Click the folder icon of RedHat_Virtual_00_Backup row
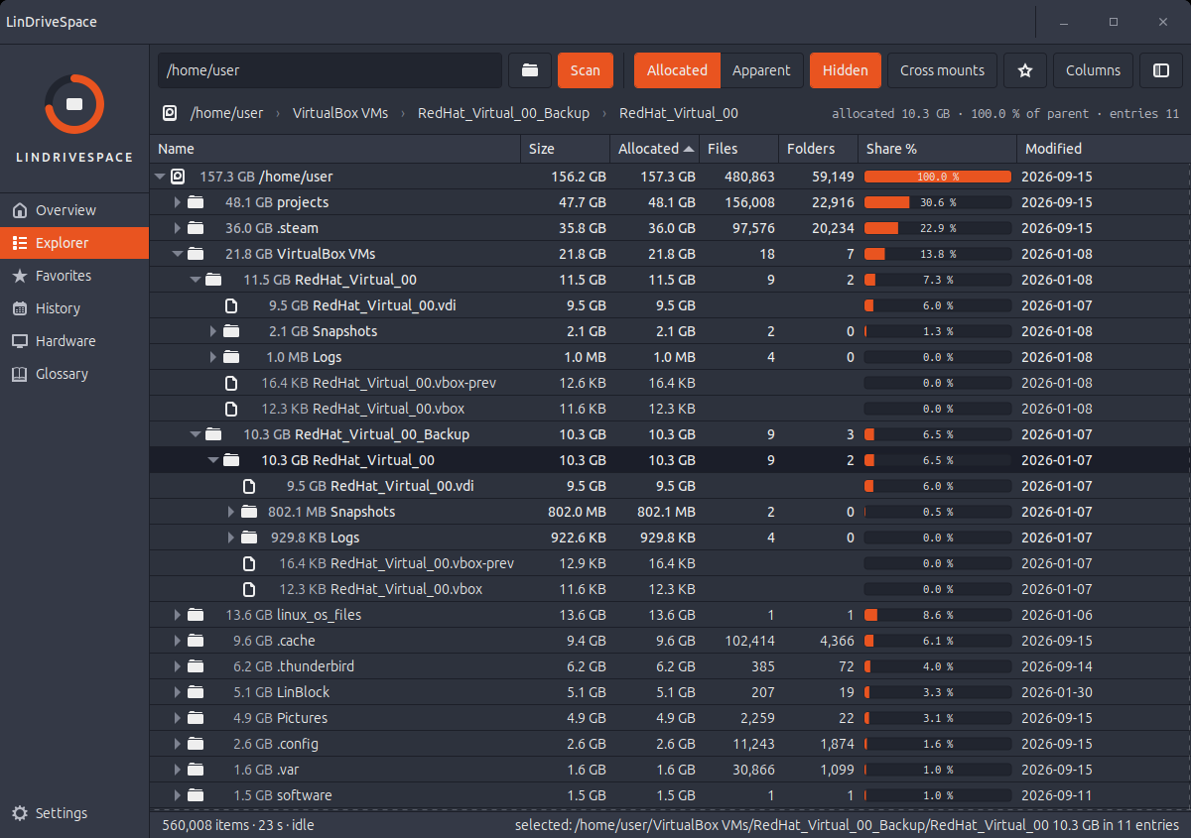The height and width of the screenshot is (838, 1191). pos(213,434)
